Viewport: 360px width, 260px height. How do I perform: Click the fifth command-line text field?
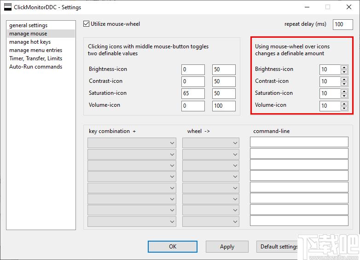coord(299,187)
